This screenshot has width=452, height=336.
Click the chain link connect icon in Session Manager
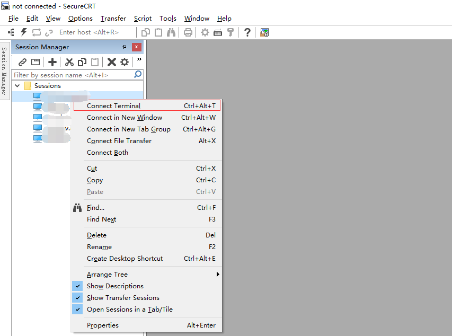[22, 62]
